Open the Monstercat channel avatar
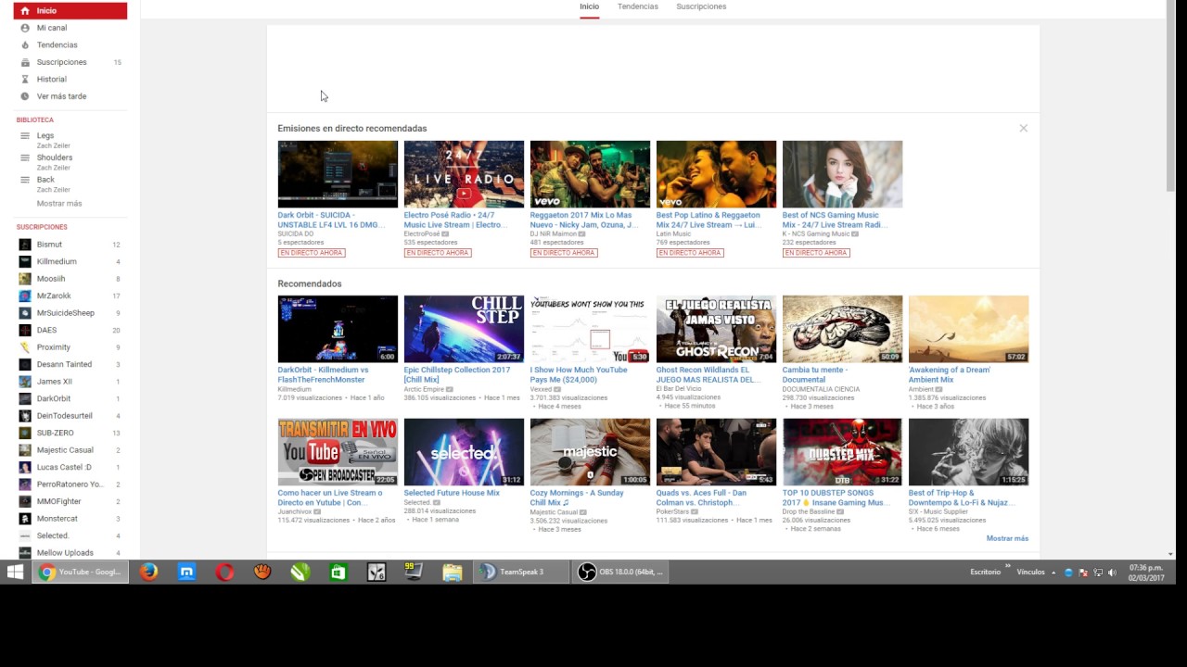This screenshot has width=1187, height=667. (25, 519)
